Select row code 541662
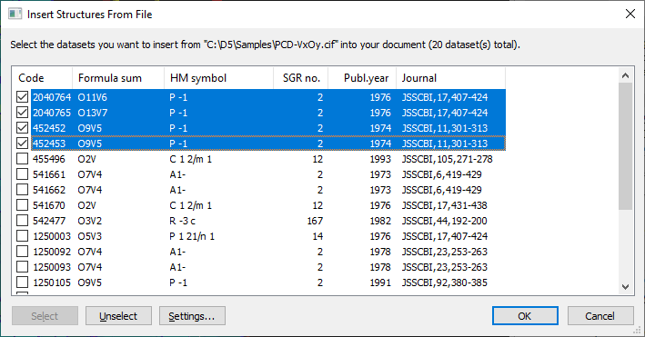Screen dimensions: 645x337 coord(49,190)
